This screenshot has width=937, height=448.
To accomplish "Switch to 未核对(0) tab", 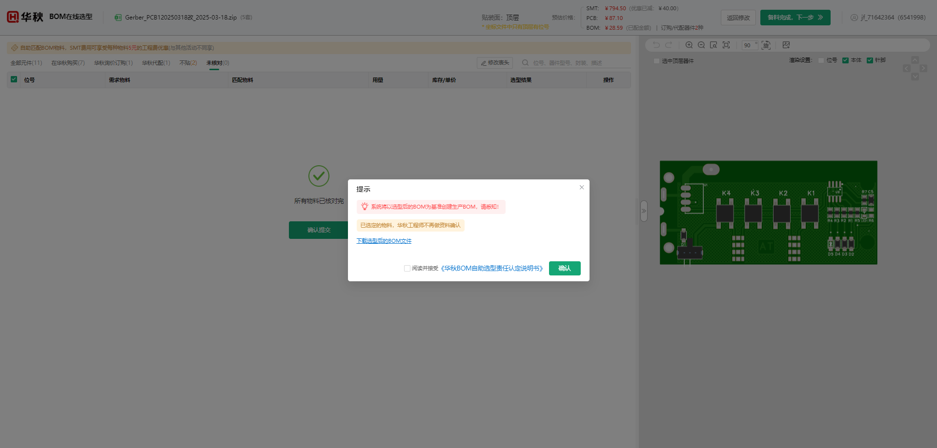I will [218, 63].
